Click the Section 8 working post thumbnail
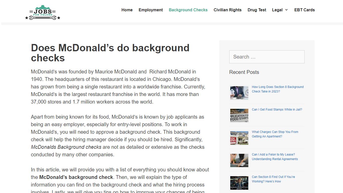The height and width of the screenshot is (193, 343). pos(239,183)
